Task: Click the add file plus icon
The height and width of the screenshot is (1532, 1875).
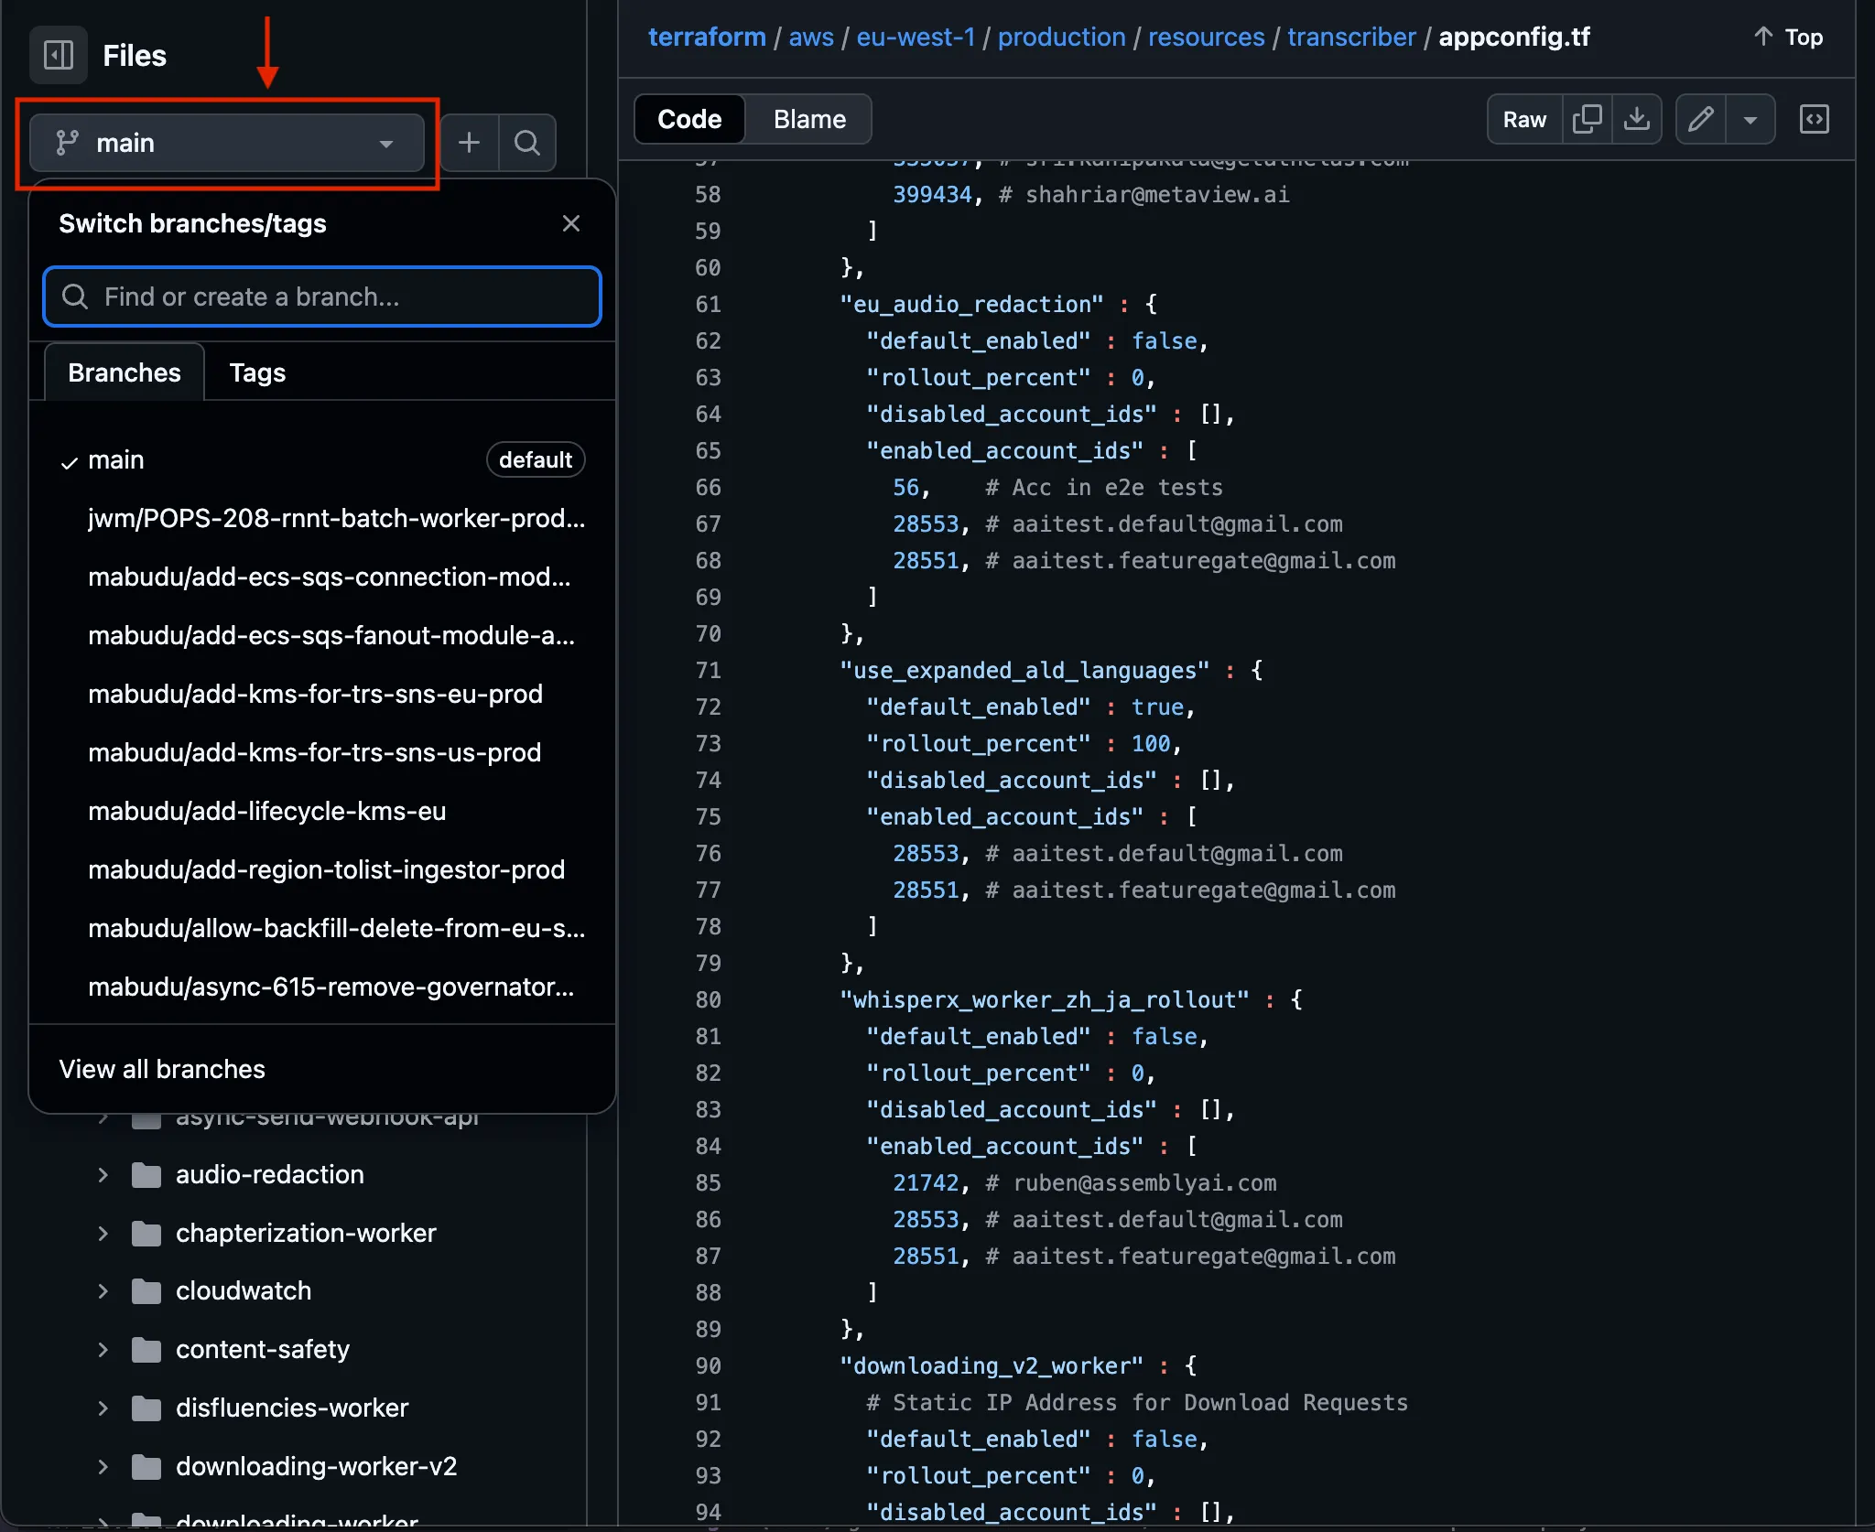Action: (469, 143)
